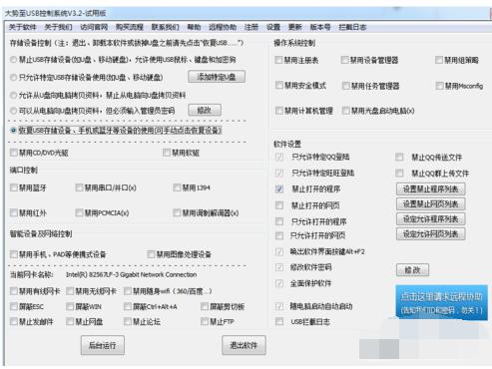
Task: Open the 关于软件 menu
Action: tap(22, 27)
